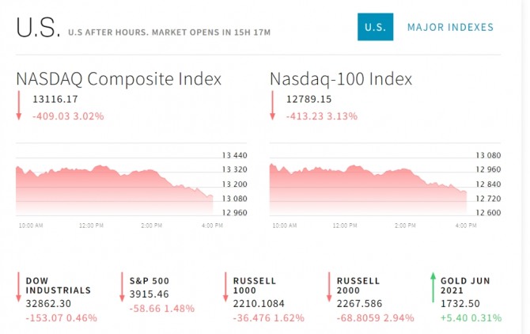Click the Gold Jun 2021 green up arrow
The width and height of the screenshot is (530, 334).
(433, 287)
